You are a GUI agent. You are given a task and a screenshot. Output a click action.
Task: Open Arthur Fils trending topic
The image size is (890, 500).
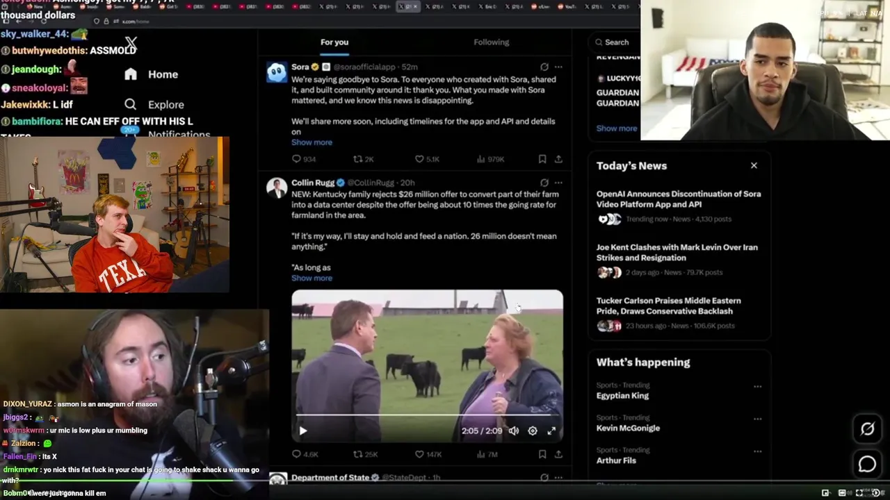pos(616,460)
